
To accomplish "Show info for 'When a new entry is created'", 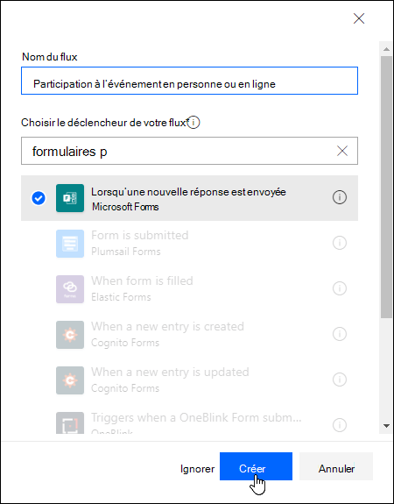I will (x=340, y=334).
